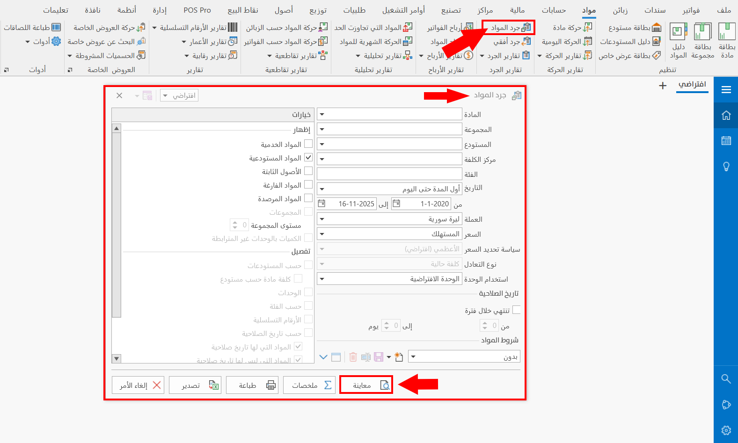Open the فواتير ribbon tab

691,10
